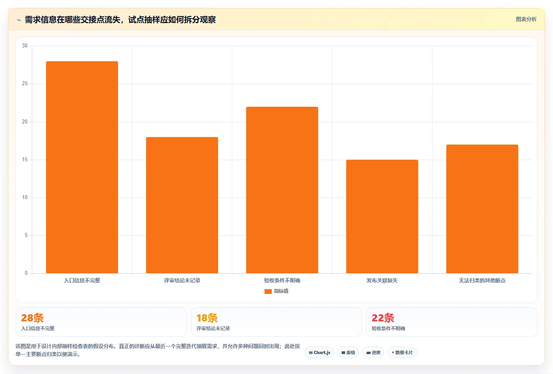Open the 18条 data card
Image resolution: width=553 pixels, height=374 pixels.
tap(276, 322)
